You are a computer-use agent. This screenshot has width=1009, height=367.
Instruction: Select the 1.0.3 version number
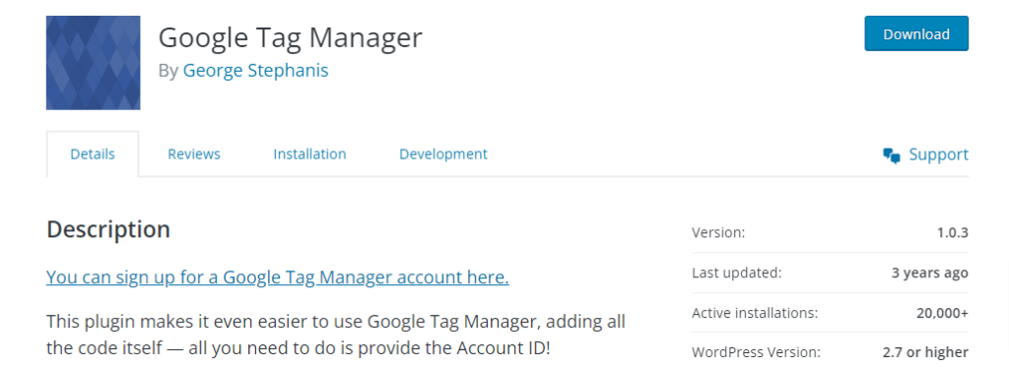(x=953, y=232)
